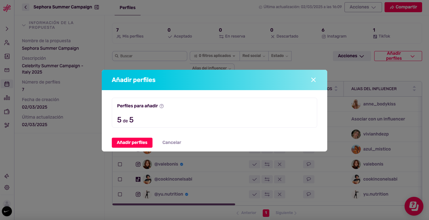Collapse the Información de la propuesta section
Viewport: 429px width, 220px height.
pyautogui.click(x=24, y=25)
